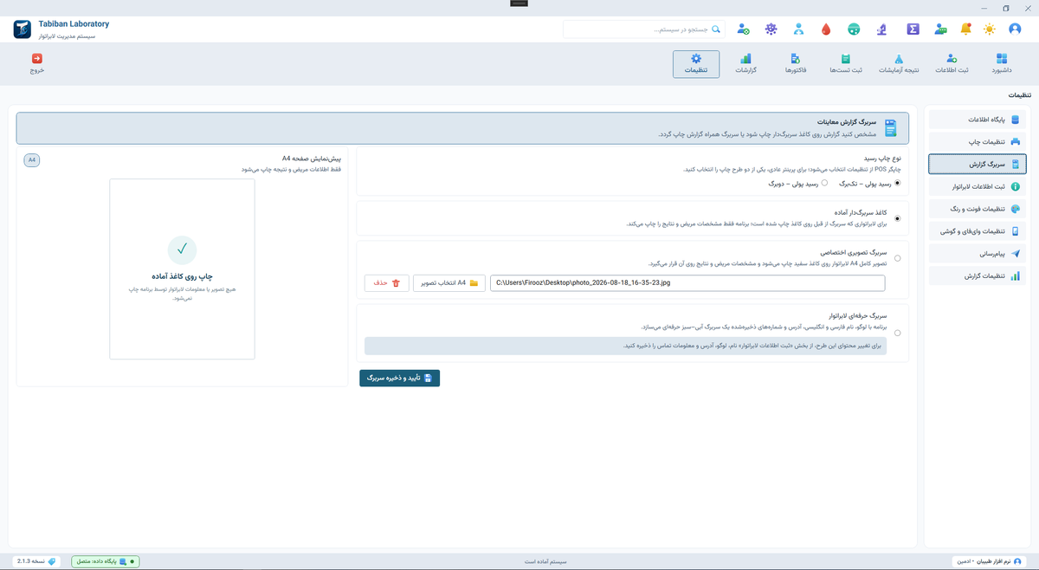Open the ثبت تست‌ها tab
This screenshot has width=1039, height=570.
click(x=844, y=63)
